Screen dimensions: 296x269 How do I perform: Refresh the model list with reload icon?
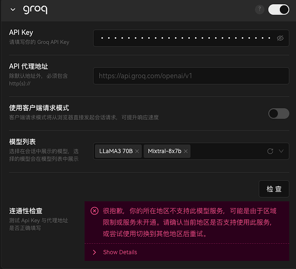(270, 151)
